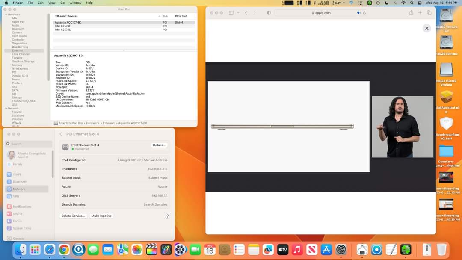
Task: Close the video overlay in Safari
Action: click(426, 28)
